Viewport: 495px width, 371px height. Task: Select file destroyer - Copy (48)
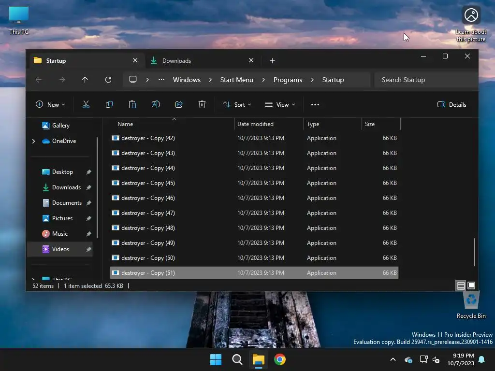254,228
